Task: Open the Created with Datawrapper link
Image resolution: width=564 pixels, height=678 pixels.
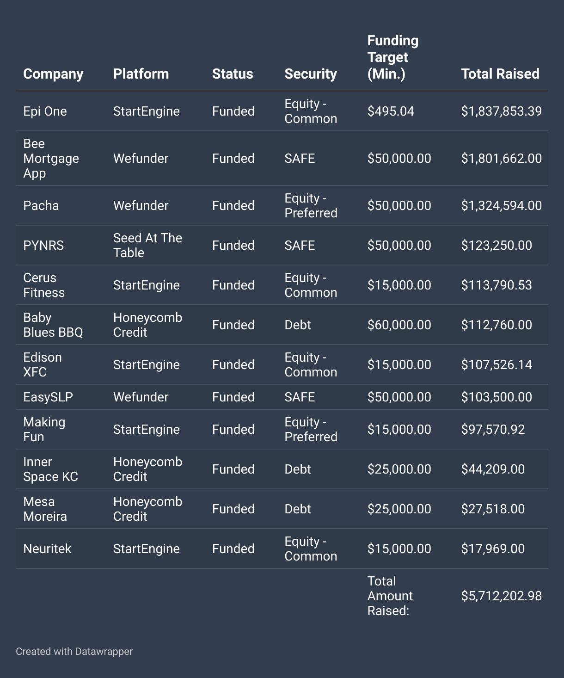Action: (x=74, y=651)
